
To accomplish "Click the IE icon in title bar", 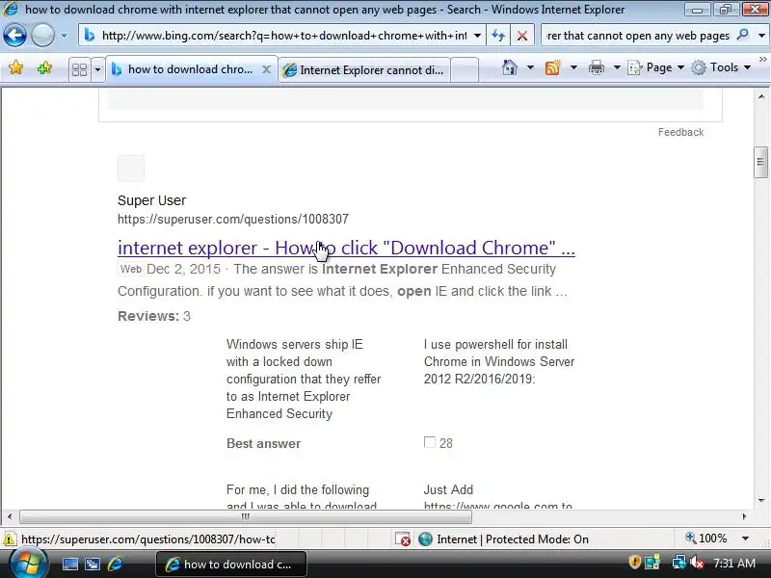I will coord(11,9).
